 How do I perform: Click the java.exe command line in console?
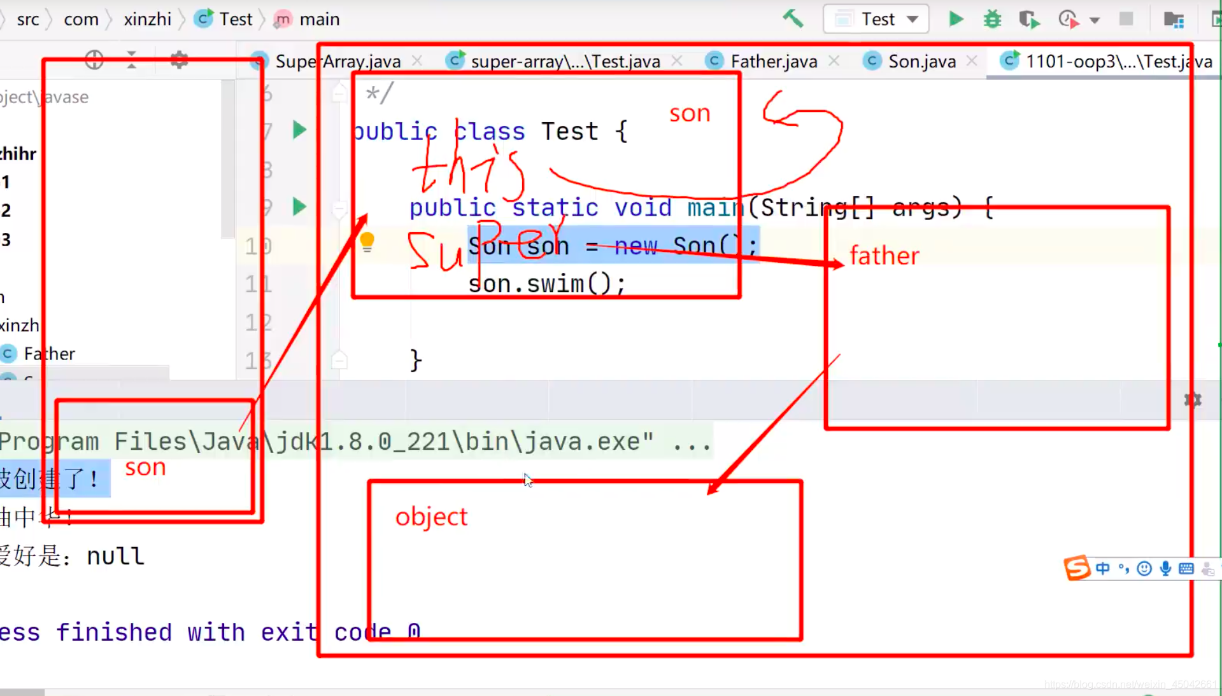(355, 442)
